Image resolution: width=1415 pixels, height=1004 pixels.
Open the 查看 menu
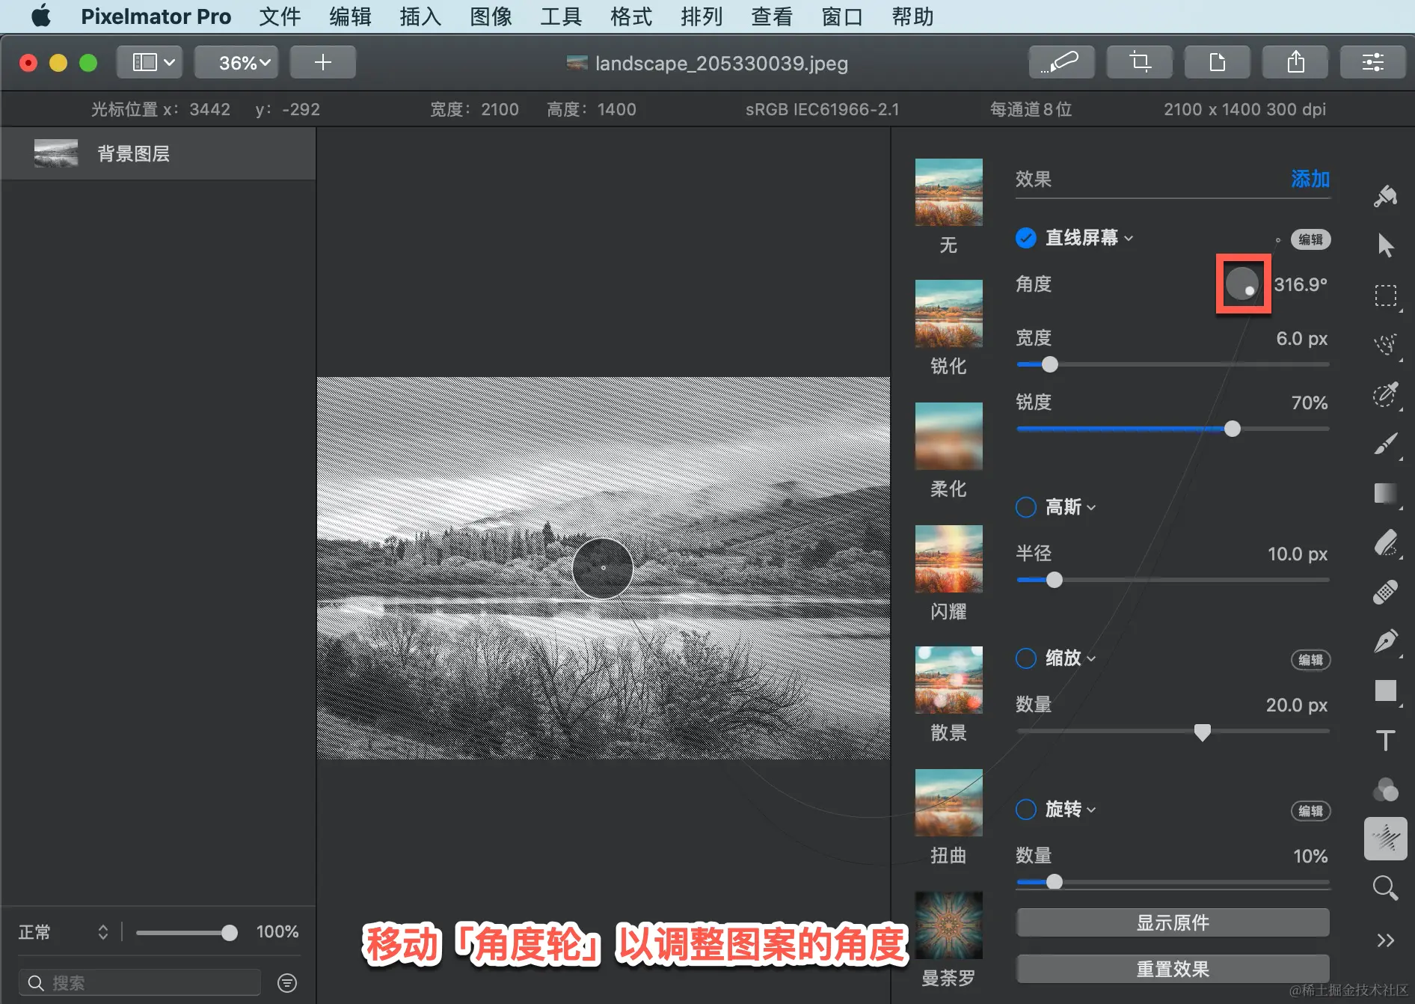pyautogui.click(x=772, y=16)
